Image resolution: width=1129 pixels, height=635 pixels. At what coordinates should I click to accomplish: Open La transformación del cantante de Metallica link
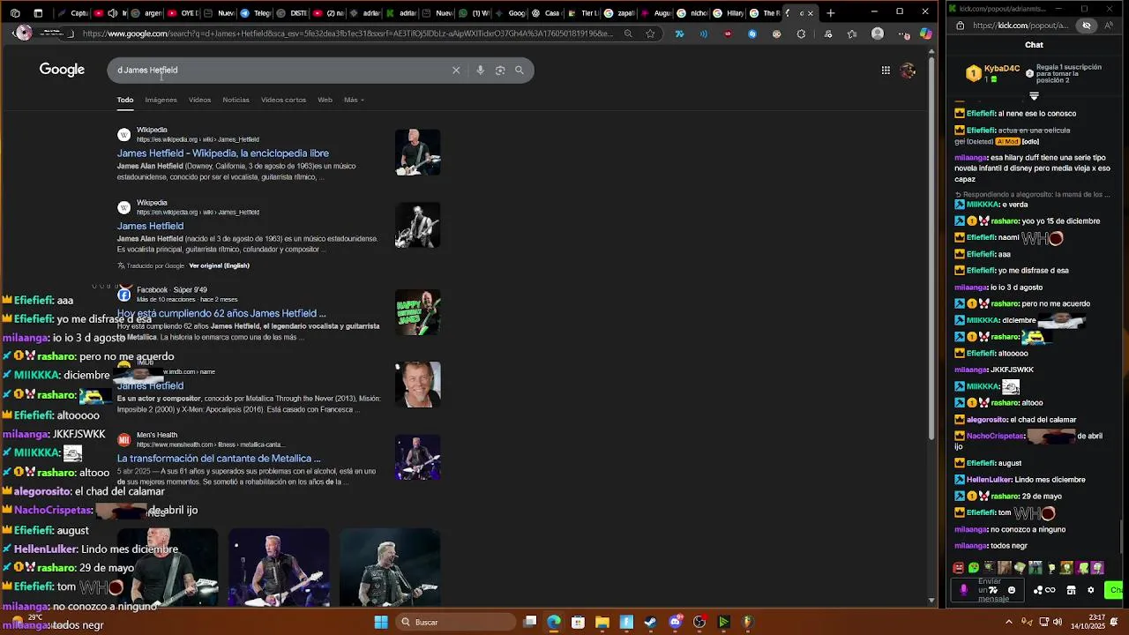(219, 459)
